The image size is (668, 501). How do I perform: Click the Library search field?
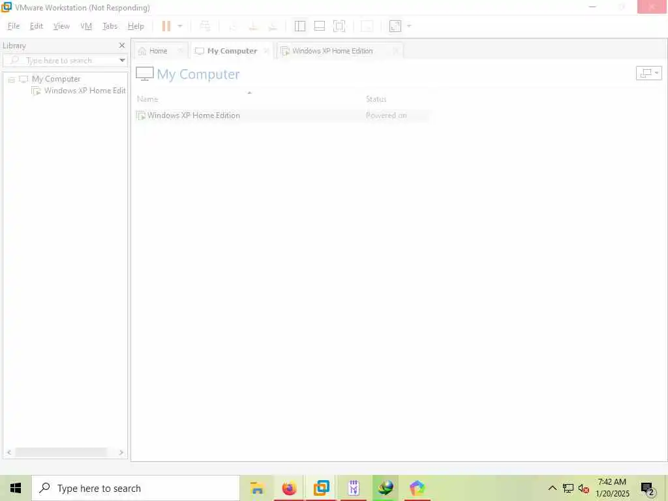pyautogui.click(x=62, y=61)
